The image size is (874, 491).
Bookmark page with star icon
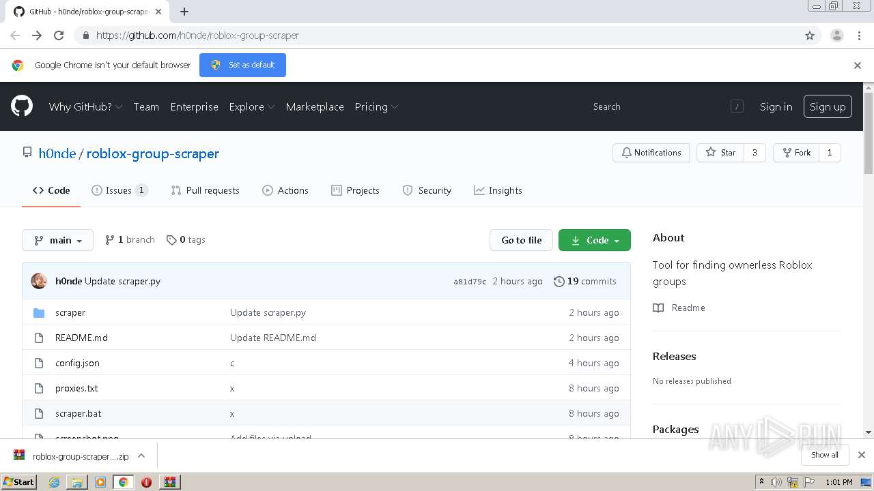pos(810,35)
